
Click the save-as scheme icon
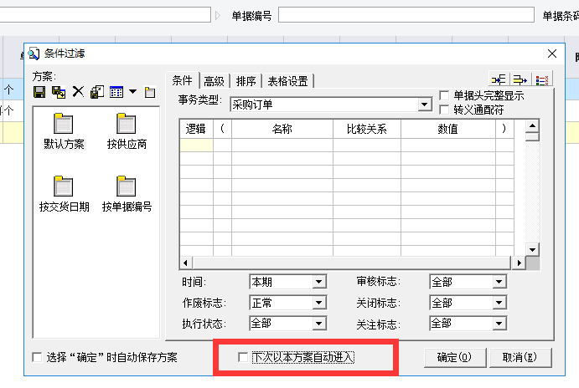point(58,92)
